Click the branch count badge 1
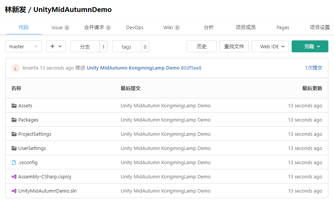The image size is (334, 203). (x=103, y=46)
